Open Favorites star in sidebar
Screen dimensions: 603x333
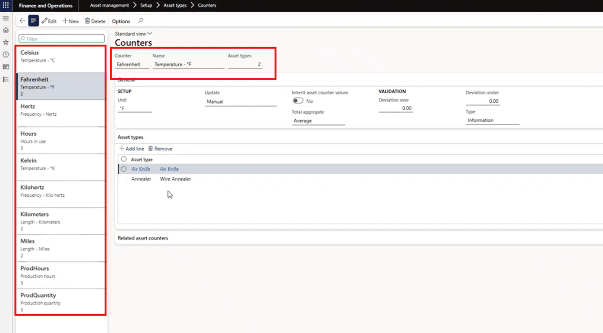(6, 43)
